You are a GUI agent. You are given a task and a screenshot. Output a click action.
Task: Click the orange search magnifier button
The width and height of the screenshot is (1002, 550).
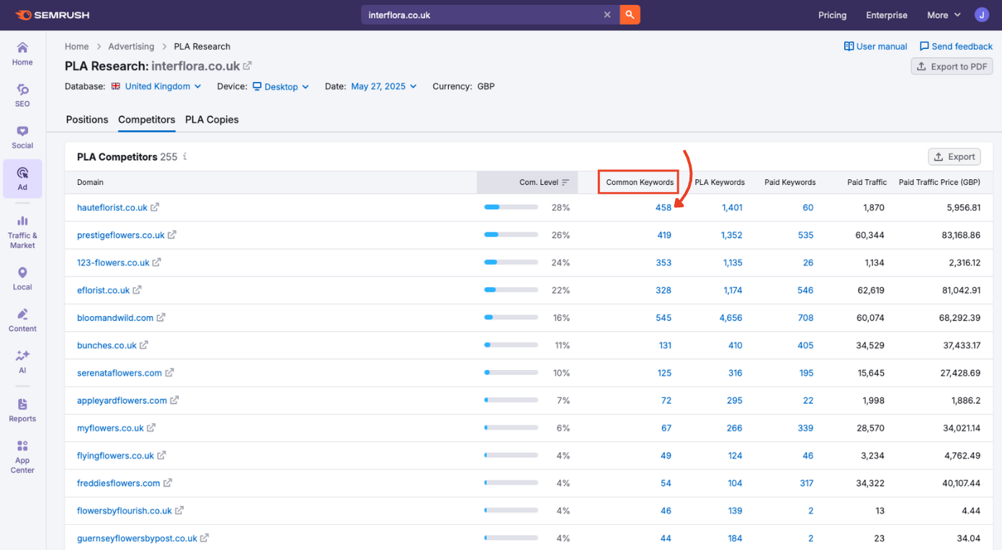click(630, 15)
